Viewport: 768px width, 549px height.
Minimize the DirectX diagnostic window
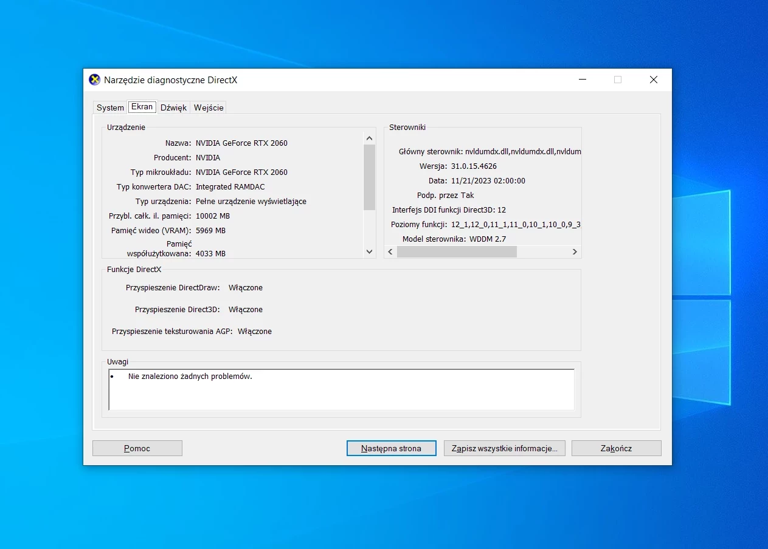(x=583, y=80)
